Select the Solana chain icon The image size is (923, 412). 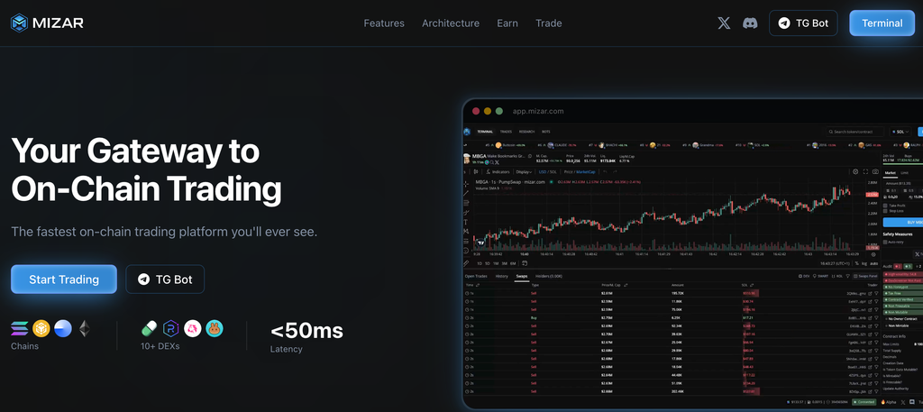[20, 328]
